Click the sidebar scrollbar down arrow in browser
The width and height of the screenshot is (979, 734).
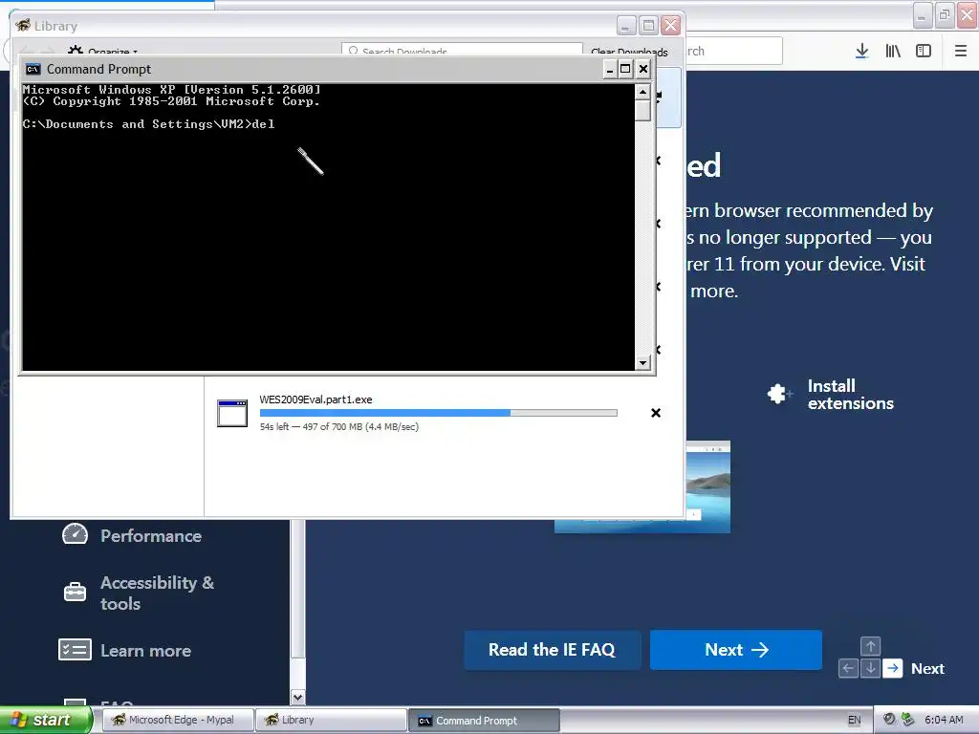tap(298, 697)
